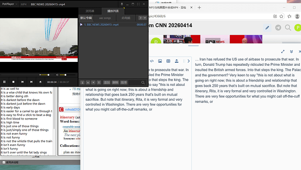Viewport: 301px width, 170px height.
Task: Open the PotPlayer main menu dropdown
Action: (10, 4)
